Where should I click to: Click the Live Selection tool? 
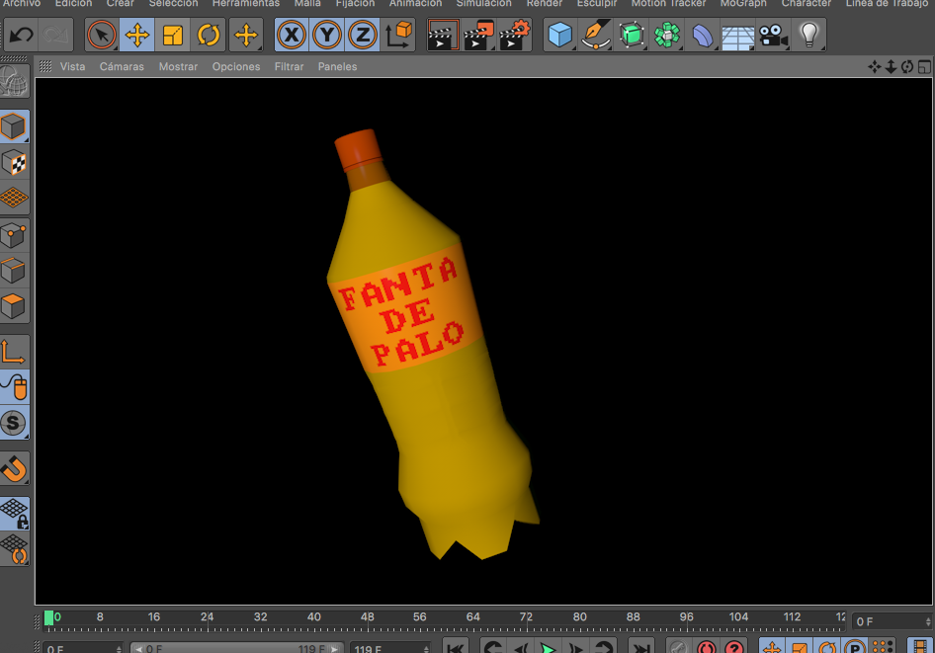pos(101,37)
